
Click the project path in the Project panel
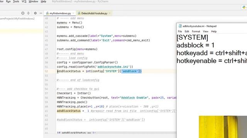[17, 19]
